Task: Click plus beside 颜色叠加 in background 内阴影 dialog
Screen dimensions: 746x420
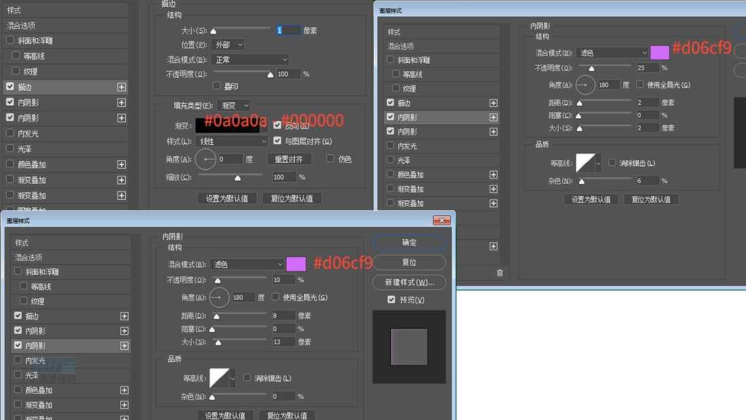Action: [x=493, y=175]
